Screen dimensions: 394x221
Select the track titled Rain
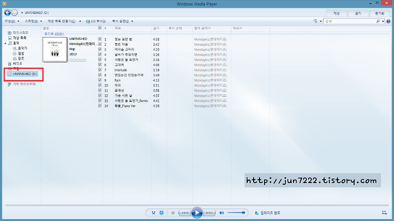coord(117,80)
